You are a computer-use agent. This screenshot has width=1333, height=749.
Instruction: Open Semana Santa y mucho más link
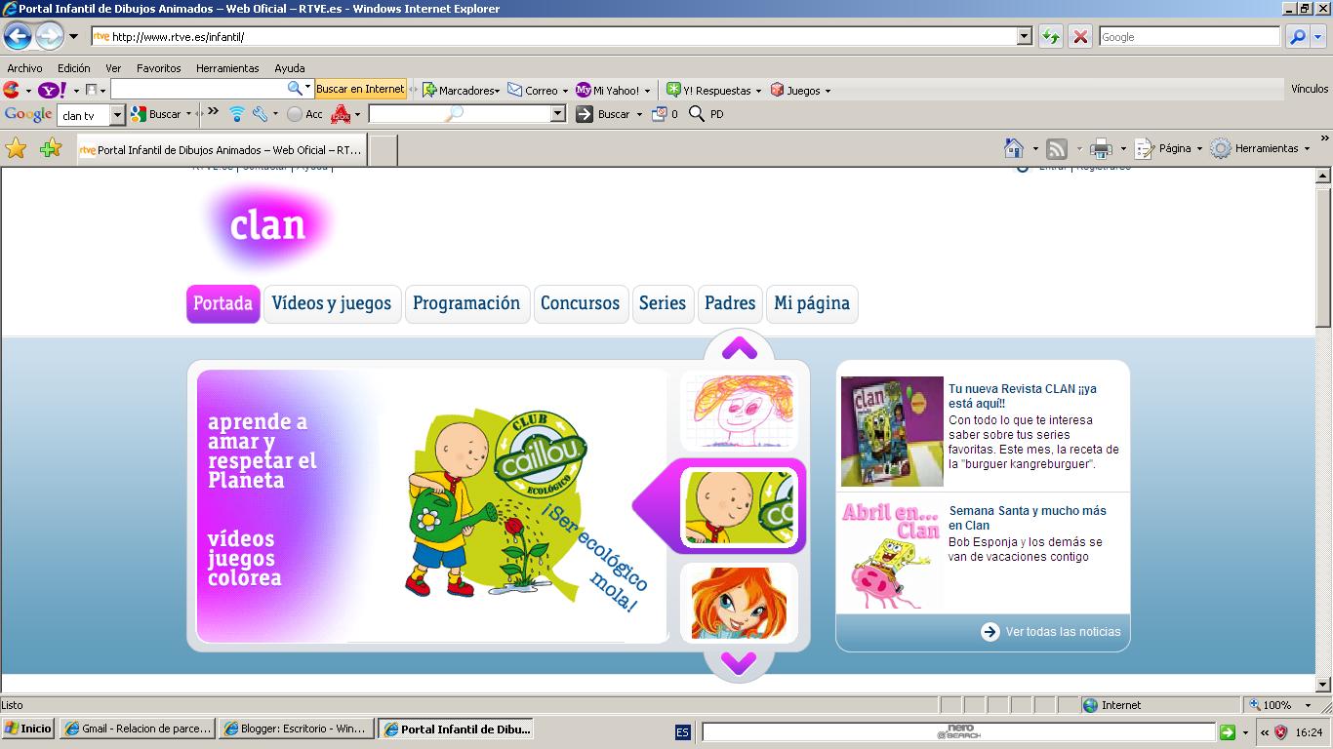click(1028, 518)
